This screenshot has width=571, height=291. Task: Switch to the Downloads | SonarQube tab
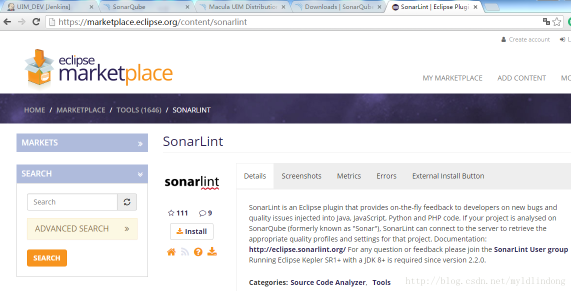339,7
